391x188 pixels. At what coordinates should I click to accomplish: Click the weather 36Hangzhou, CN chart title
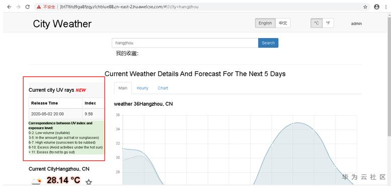pos(143,104)
